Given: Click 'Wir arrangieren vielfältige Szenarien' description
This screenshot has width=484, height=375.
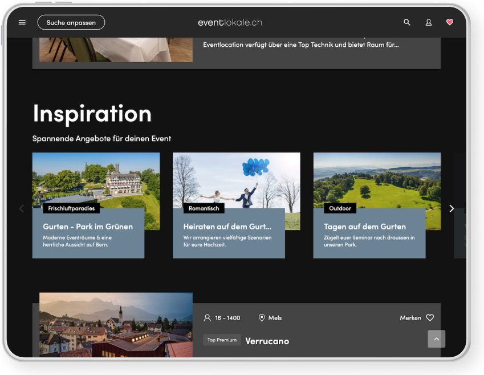Looking at the screenshot, I should tap(227, 241).
